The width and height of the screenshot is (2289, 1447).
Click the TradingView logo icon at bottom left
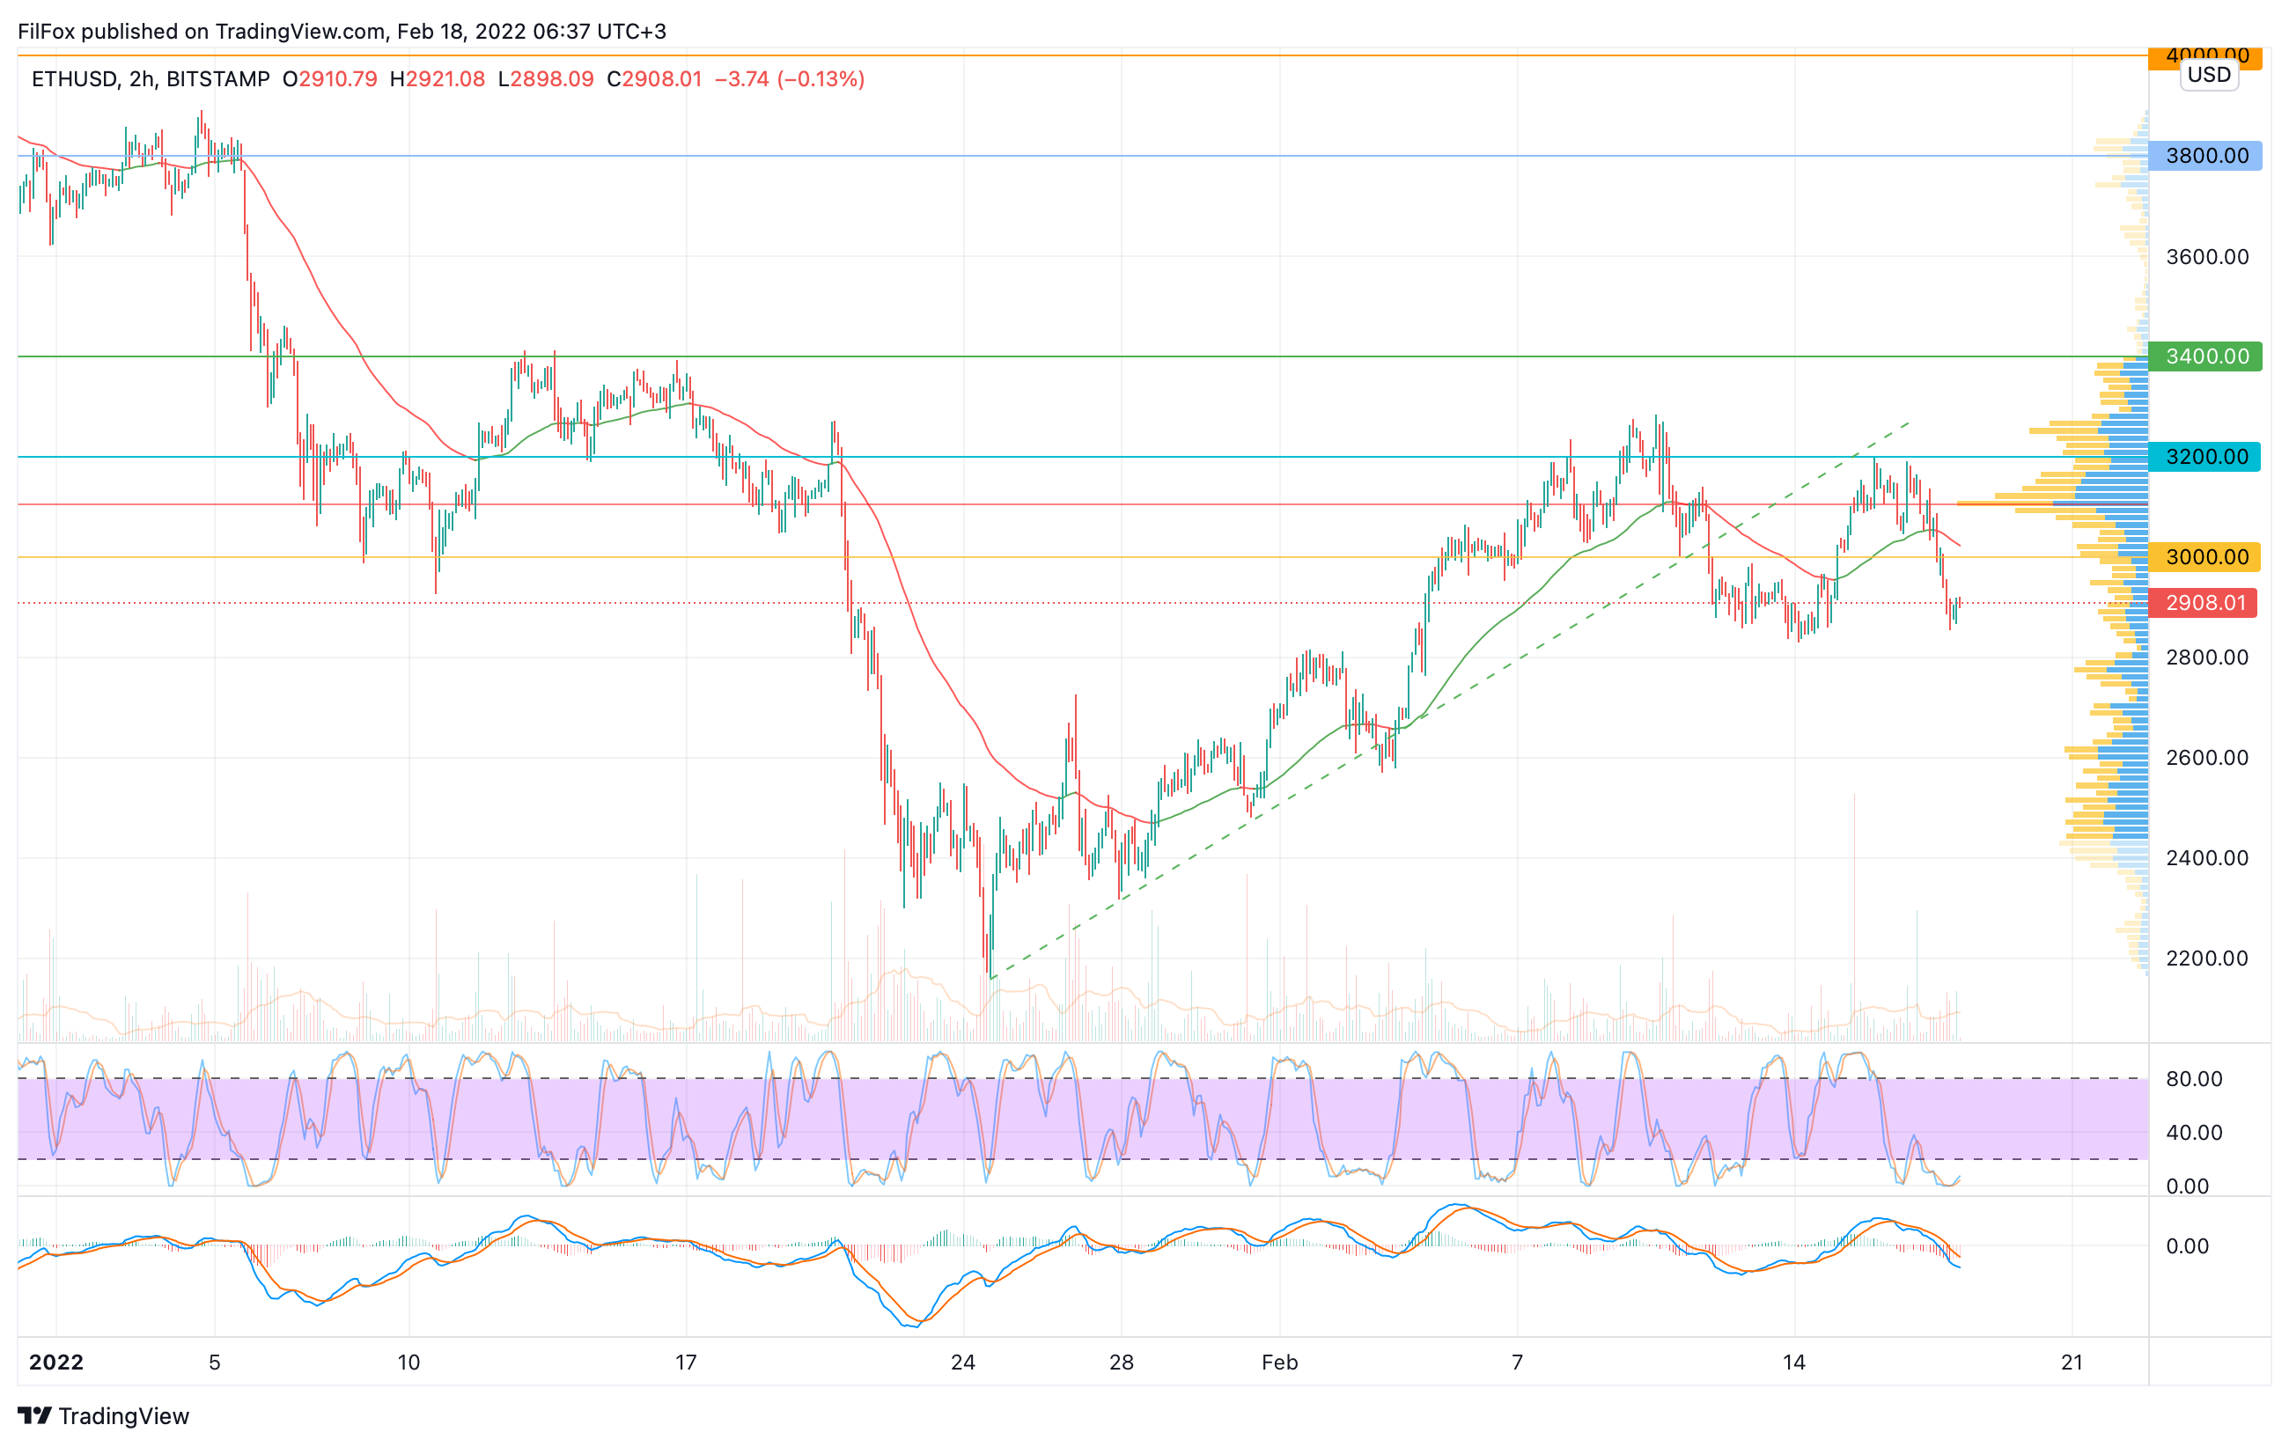(x=34, y=1415)
